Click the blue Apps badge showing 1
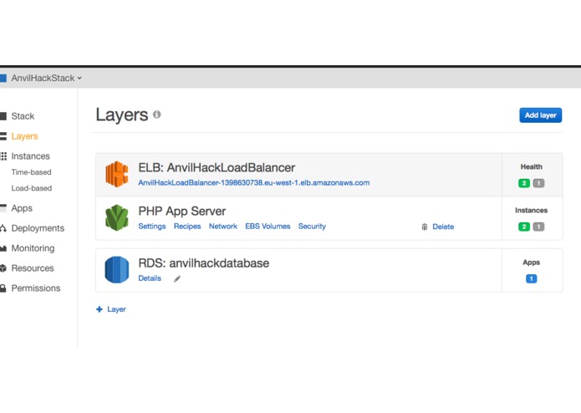Image resolution: width=581 pixels, height=413 pixels. coord(531,278)
